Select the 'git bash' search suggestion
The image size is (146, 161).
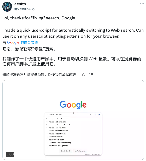58,146
